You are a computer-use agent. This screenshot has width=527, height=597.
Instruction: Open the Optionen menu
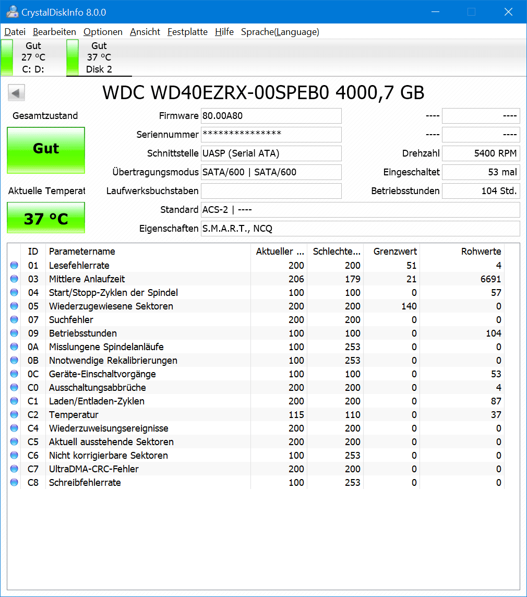103,32
